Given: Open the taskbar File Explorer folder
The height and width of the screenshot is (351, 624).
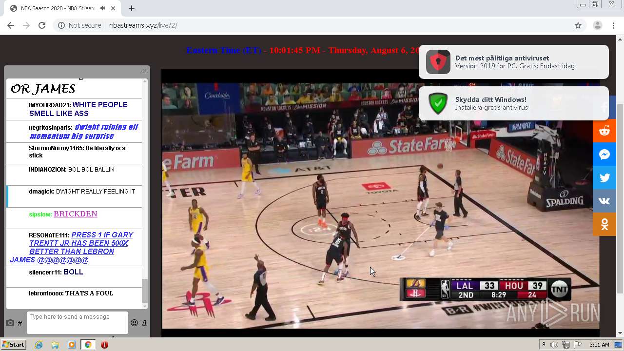Looking at the screenshot, I should 55,345.
